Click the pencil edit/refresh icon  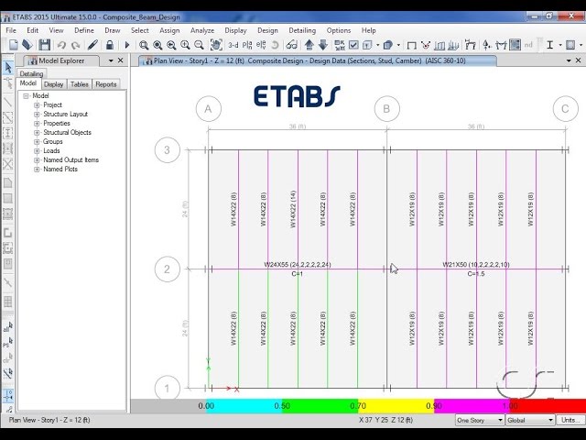(92, 45)
